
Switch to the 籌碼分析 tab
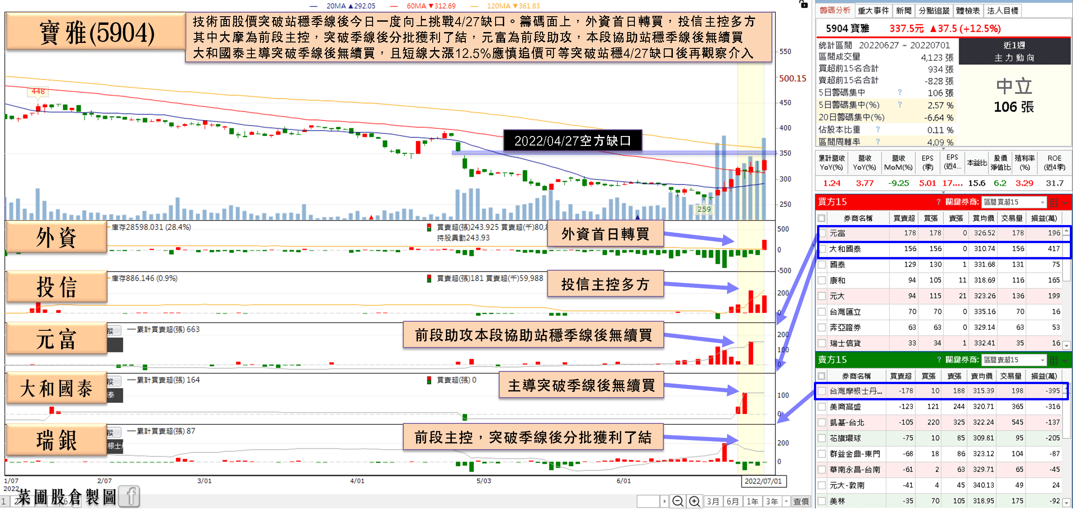pyautogui.click(x=835, y=10)
